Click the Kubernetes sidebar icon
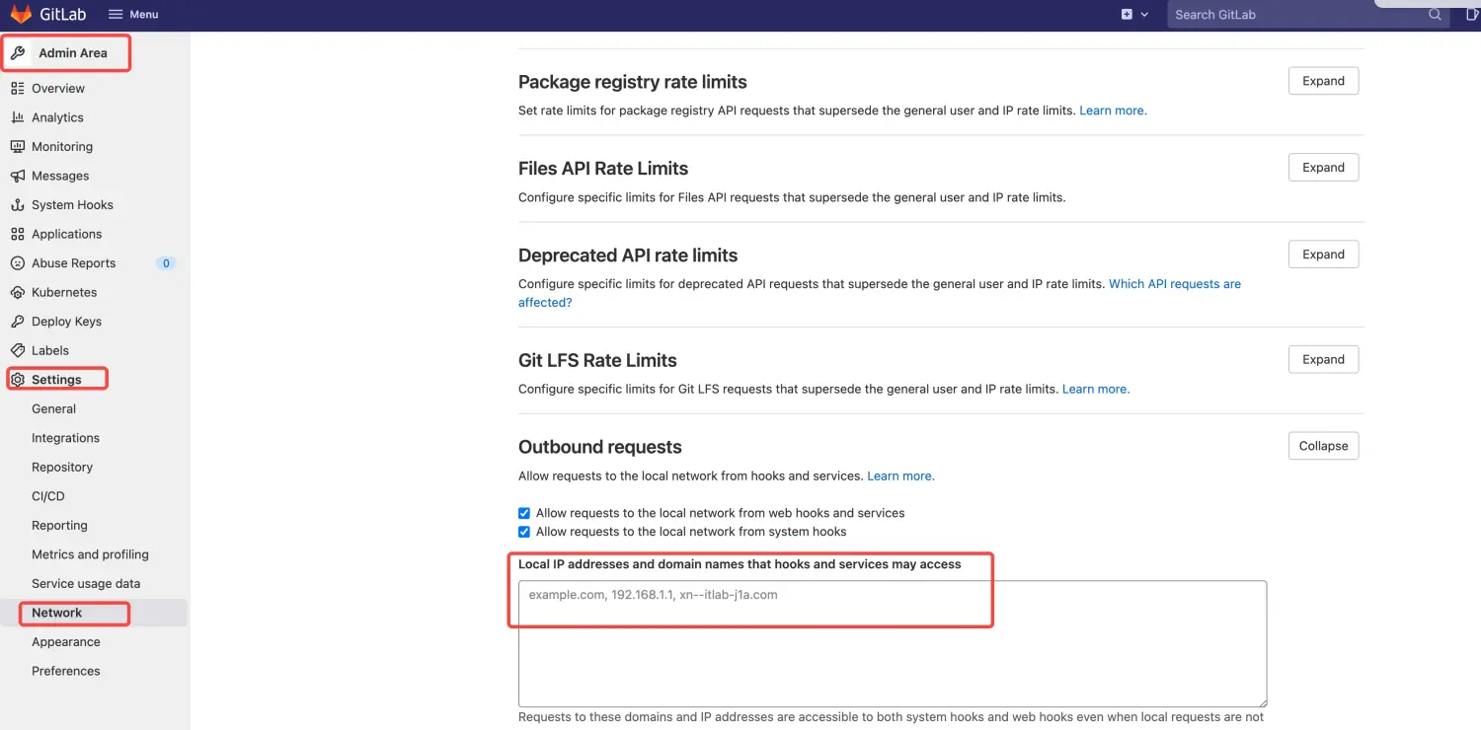Image resolution: width=1481 pixels, height=730 pixels. pyautogui.click(x=17, y=293)
